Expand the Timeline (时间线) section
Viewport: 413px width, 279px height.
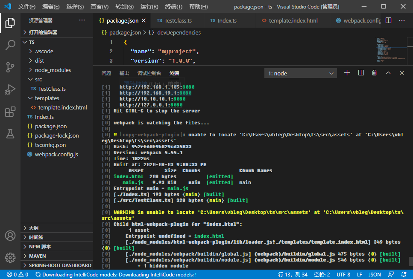[57, 237]
